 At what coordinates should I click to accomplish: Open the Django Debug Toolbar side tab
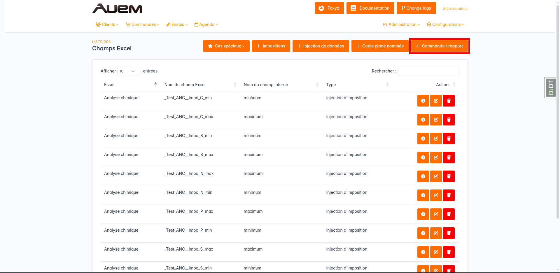(x=550, y=87)
